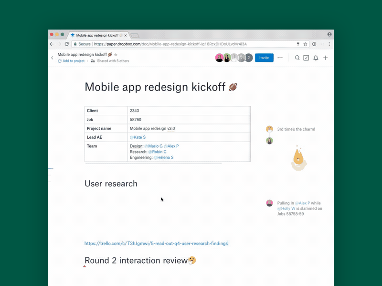Collapse the document with the left chevron
This screenshot has width=382, height=286.
point(52,57)
